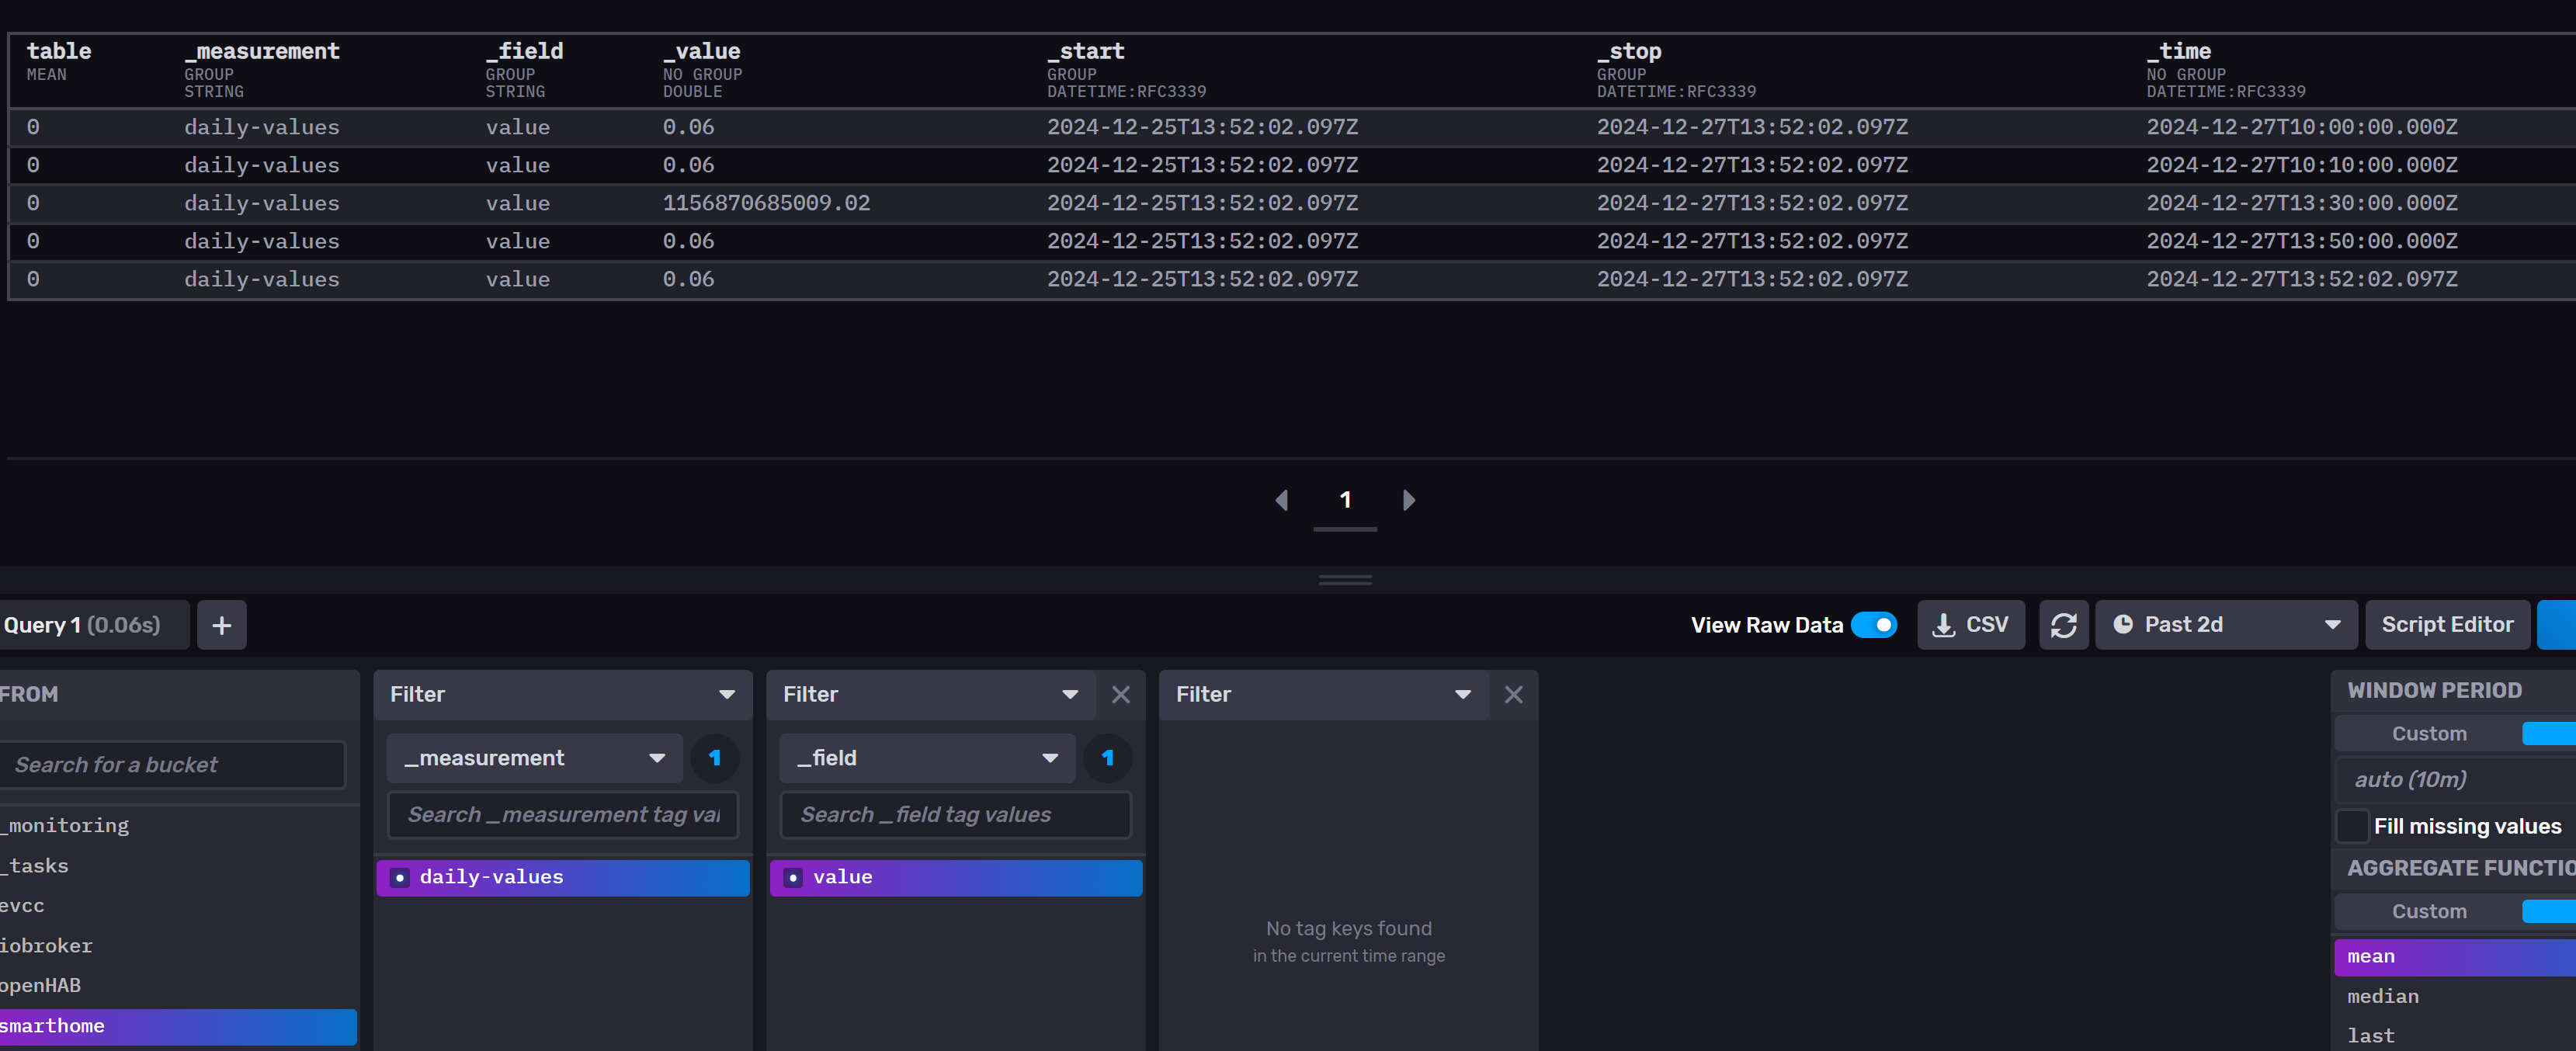Deselect the daily-values measurement tag
The height and width of the screenshot is (1051, 2576).
coord(562,877)
